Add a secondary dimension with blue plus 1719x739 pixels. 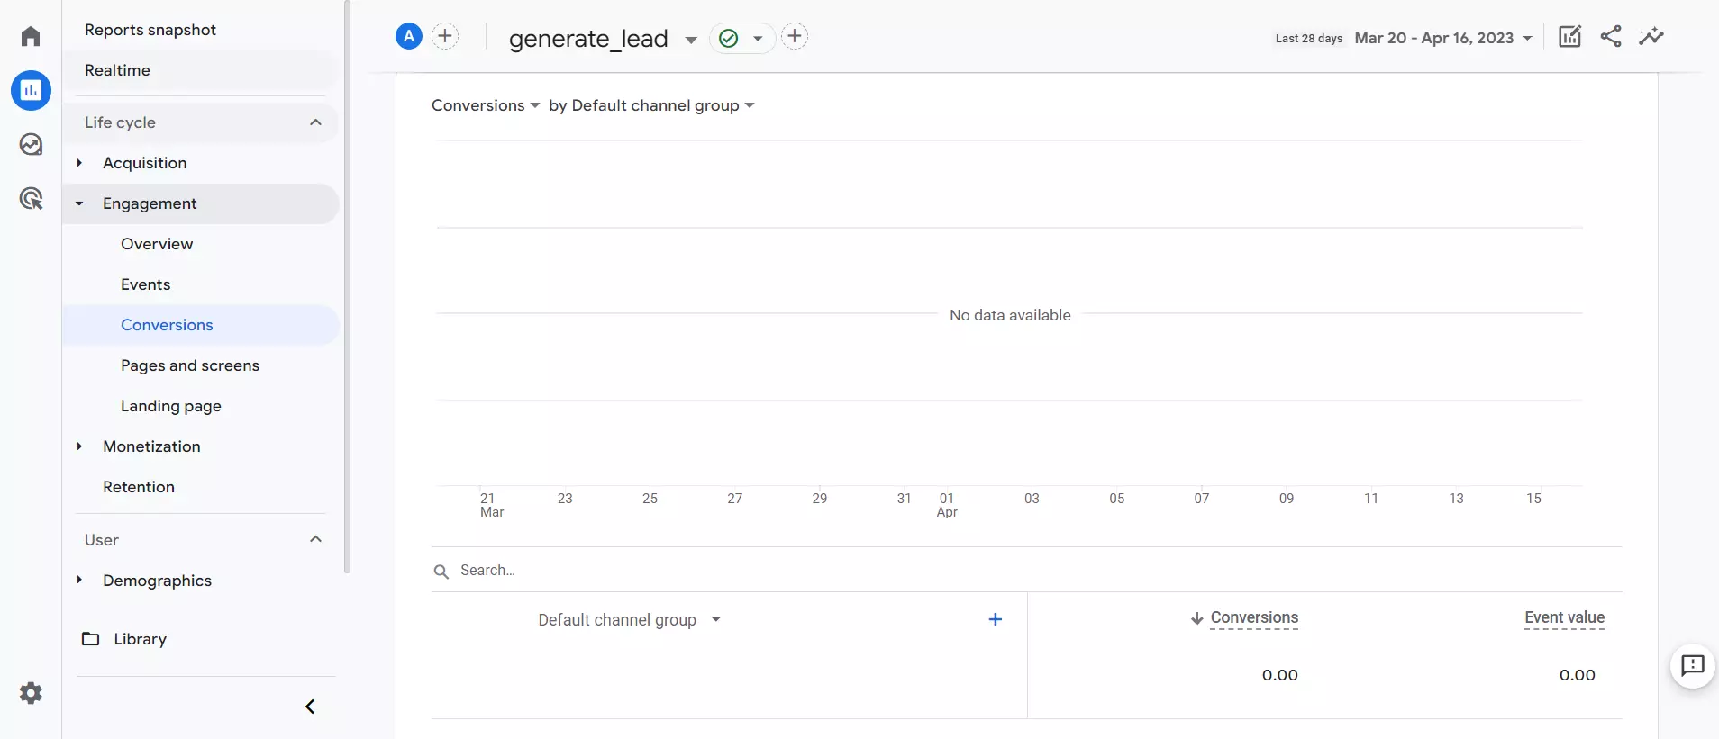tap(996, 619)
